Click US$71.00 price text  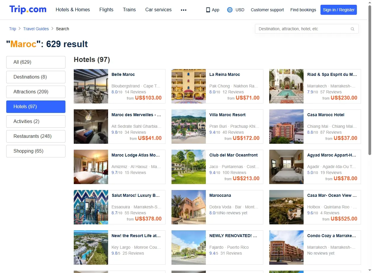(x=248, y=98)
